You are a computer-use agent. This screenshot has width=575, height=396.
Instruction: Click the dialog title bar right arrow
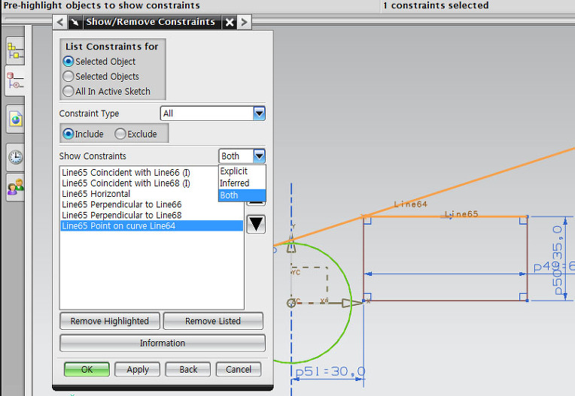pyautogui.click(x=245, y=22)
